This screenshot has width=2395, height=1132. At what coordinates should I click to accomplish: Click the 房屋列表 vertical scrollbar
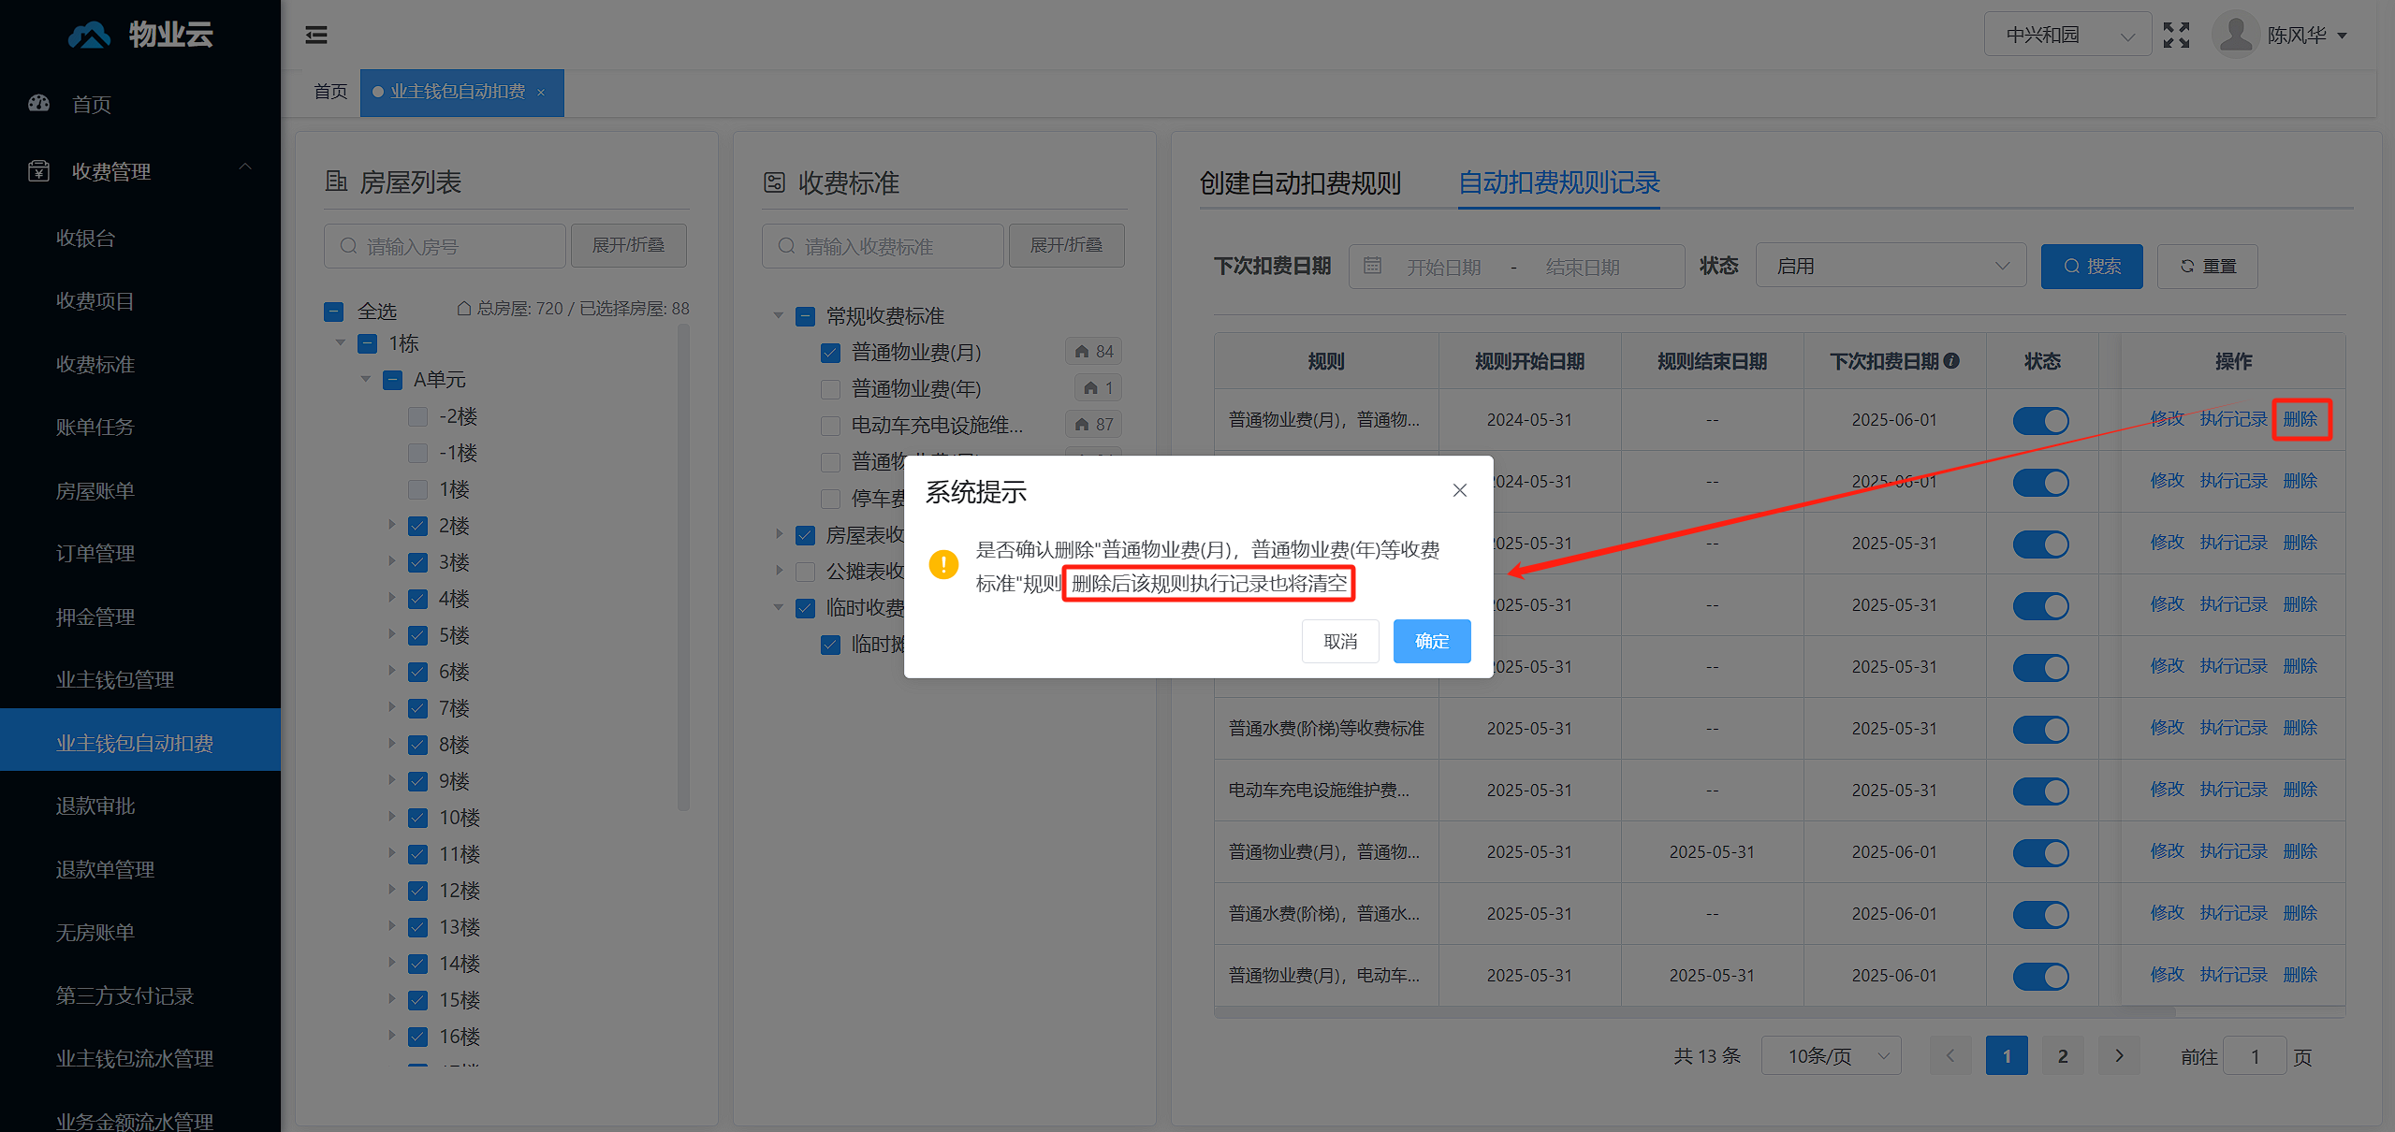point(683,566)
